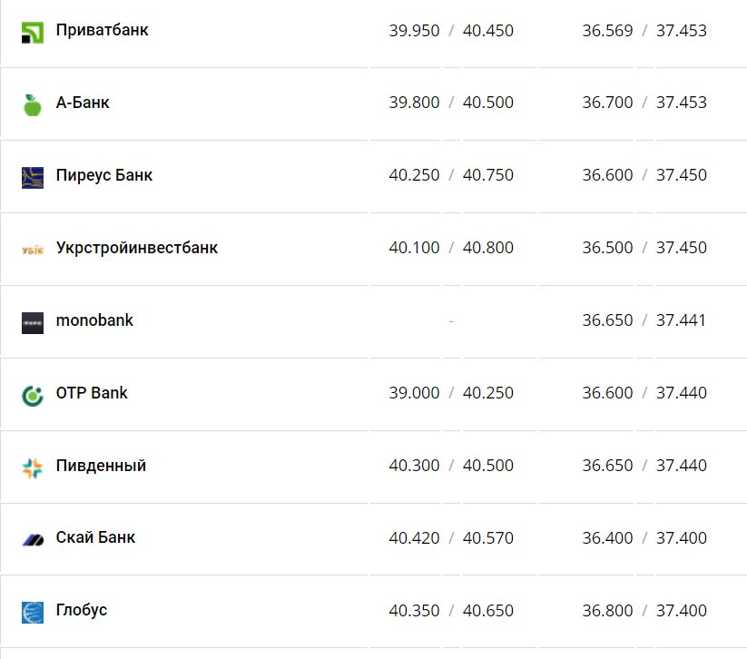Screen dimensions: 747x659
Task: Open the OTP Bank name link
Action: tap(92, 393)
